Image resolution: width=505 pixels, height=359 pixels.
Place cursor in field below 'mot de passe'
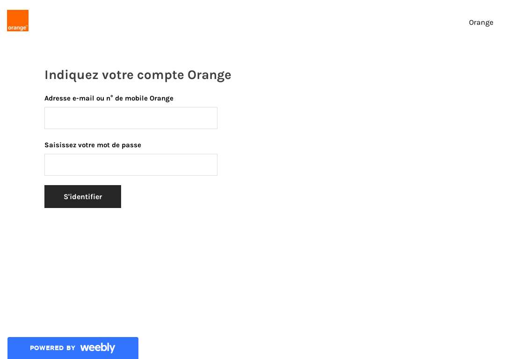tap(131, 165)
